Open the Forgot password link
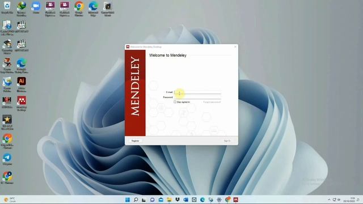 point(212,102)
